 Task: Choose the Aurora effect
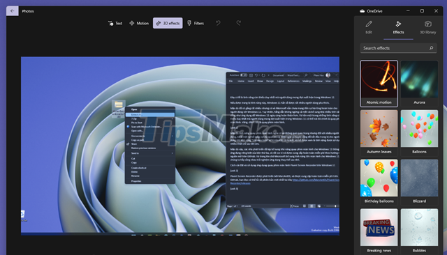(x=419, y=84)
